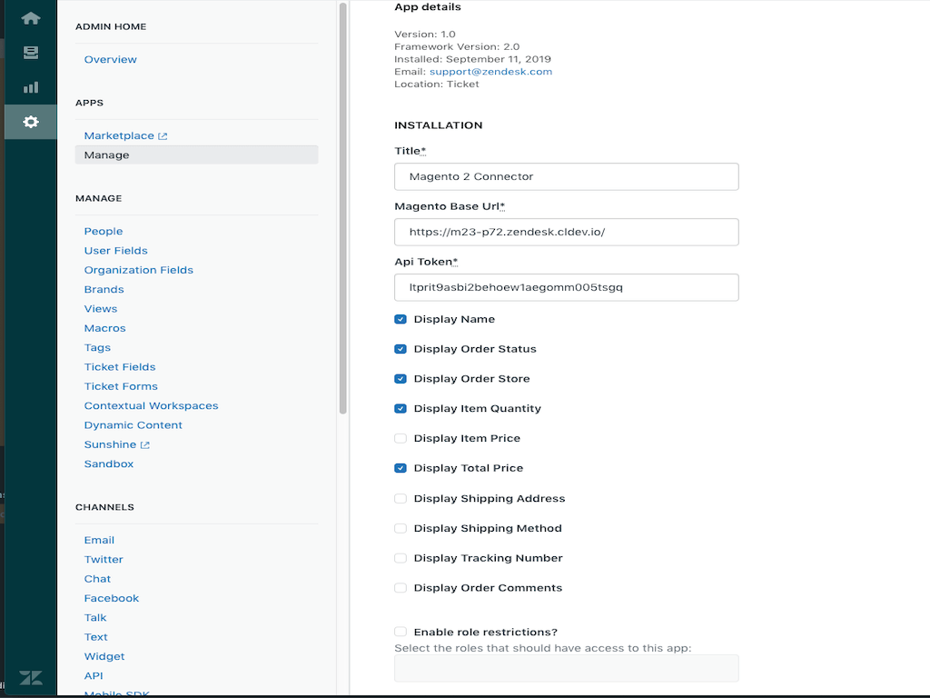
Task: Enable the Display Item Price checkbox
Action: click(401, 439)
